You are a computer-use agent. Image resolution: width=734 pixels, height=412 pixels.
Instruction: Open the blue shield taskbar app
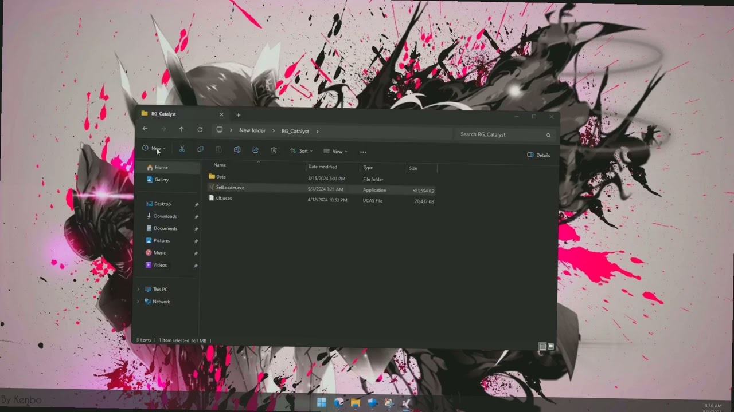373,403
